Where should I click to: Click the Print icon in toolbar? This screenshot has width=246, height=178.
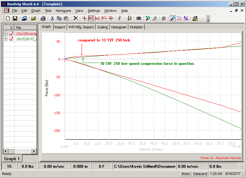coord(43,18)
